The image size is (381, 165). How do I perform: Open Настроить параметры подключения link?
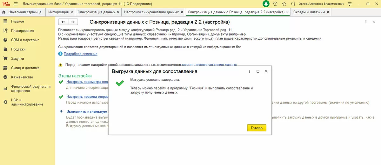coord(87,82)
